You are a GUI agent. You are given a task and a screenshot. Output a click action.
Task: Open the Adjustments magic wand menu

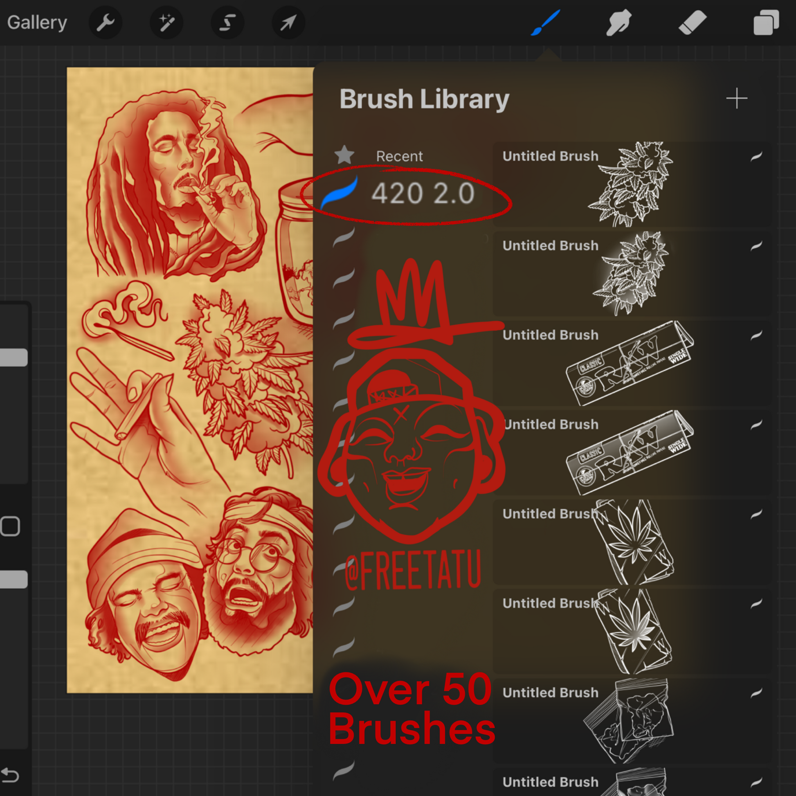pyautogui.click(x=166, y=22)
